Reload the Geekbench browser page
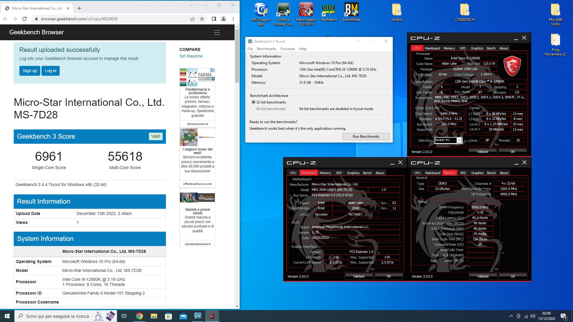 [24, 19]
